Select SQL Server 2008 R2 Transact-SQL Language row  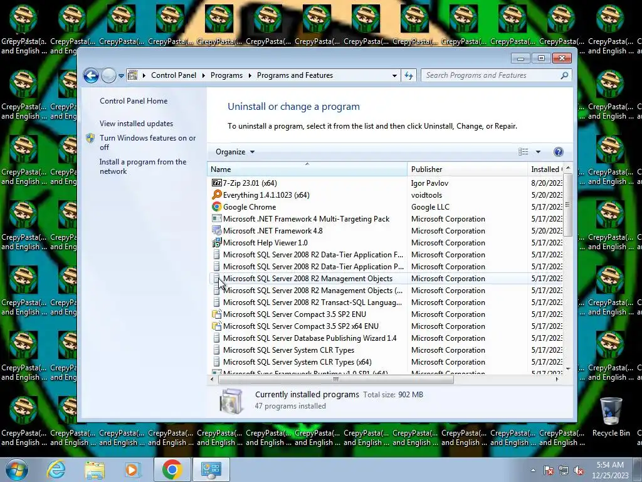(x=386, y=303)
